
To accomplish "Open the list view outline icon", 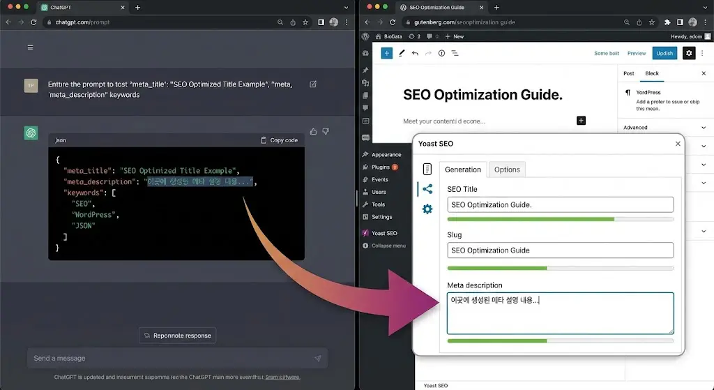I will [x=455, y=53].
